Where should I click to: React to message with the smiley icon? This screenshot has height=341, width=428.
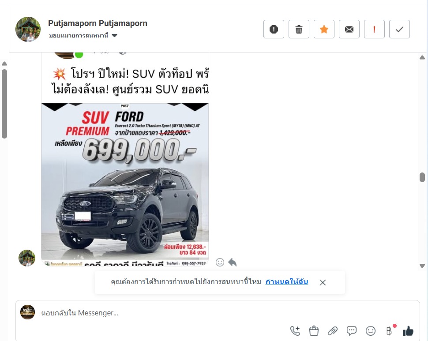pos(220,262)
